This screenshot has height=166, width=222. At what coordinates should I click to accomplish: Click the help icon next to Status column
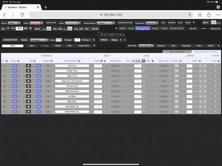click(x=18, y=61)
